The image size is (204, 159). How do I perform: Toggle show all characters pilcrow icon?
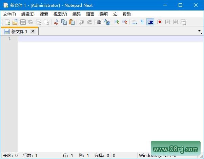coord(142,22)
